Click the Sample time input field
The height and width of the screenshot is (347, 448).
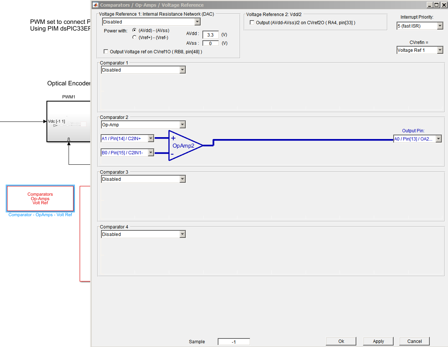pyautogui.click(x=234, y=342)
